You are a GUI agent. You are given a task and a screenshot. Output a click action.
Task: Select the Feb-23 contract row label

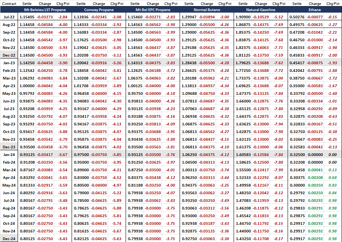click(x=9, y=71)
